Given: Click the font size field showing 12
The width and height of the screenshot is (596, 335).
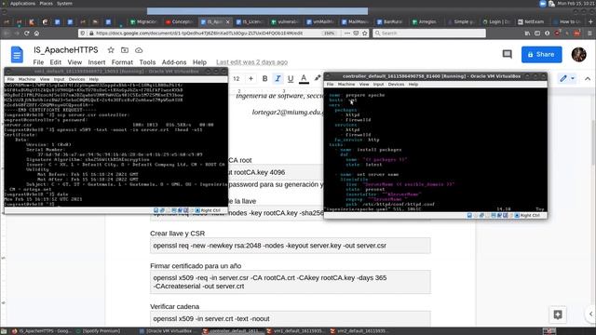Looking at the screenshot, I should tap(237, 78).
